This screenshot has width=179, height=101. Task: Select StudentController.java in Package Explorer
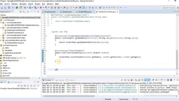click(15, 33)
